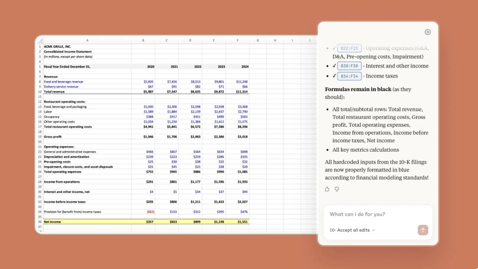
Task: Click the 2024 Total revenue value $11,314
Action: 241,91
